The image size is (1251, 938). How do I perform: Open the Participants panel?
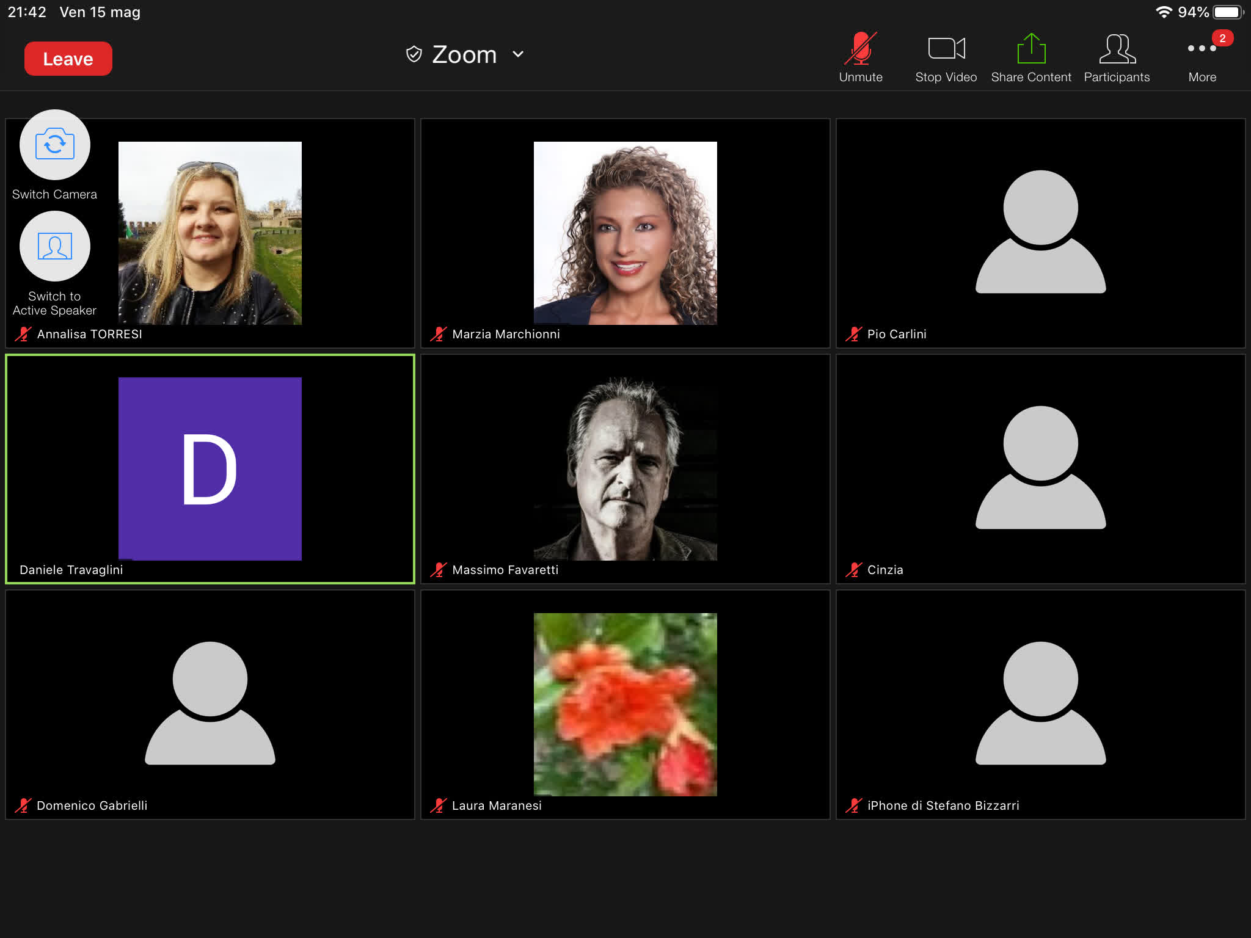(1117, 58)
